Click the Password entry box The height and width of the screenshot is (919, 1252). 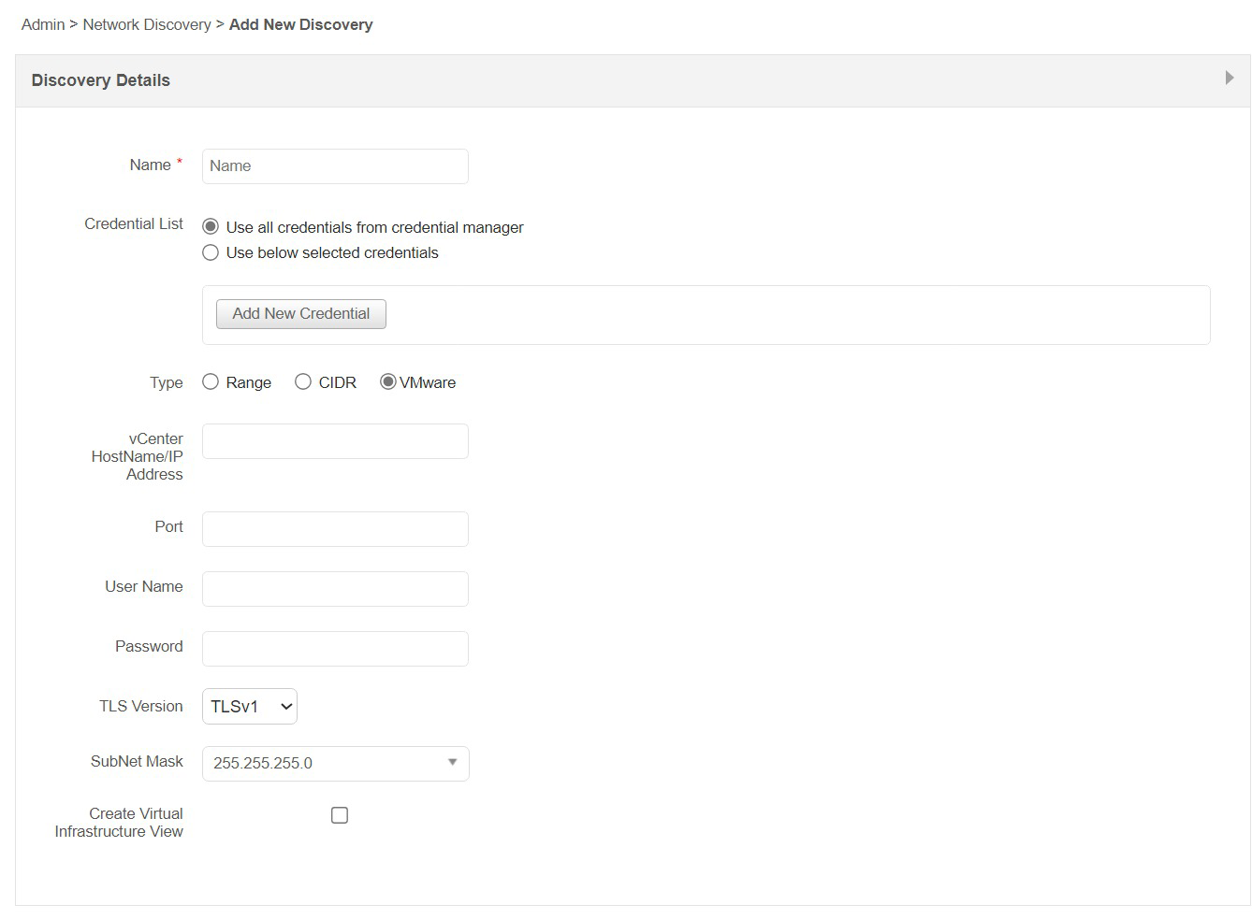(334, 648)
